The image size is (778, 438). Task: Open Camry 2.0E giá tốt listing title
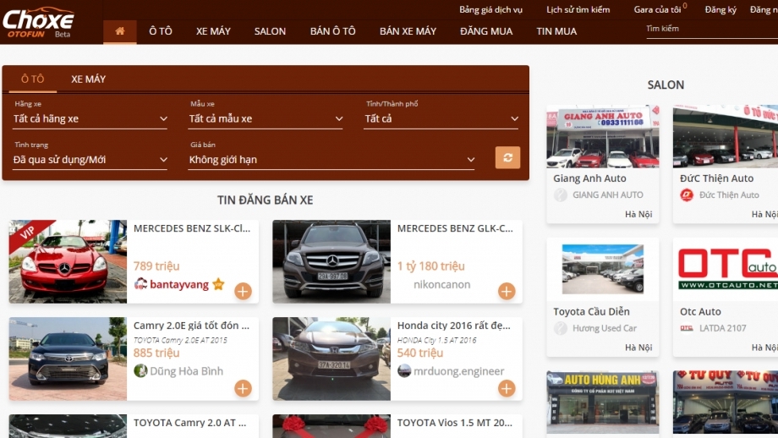(191, 326)
